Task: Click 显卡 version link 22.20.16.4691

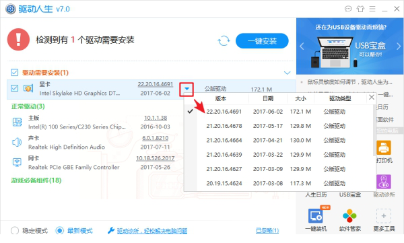Action: coord(156,84)
